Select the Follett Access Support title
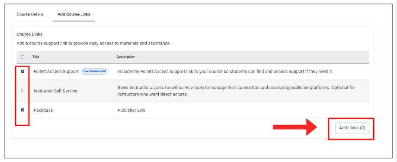The width and height of the screenshot is (397, 162). [56, 72]
